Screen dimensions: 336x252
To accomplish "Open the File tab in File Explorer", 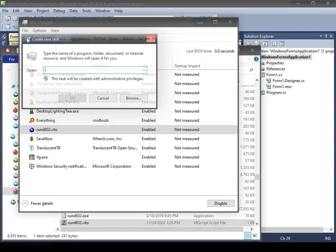I will click(12, 59).
